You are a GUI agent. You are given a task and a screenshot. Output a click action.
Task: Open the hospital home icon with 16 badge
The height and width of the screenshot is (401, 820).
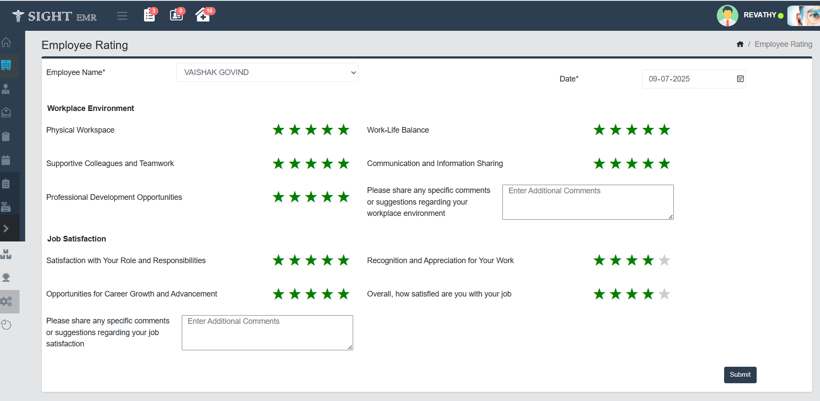point(203,15)
